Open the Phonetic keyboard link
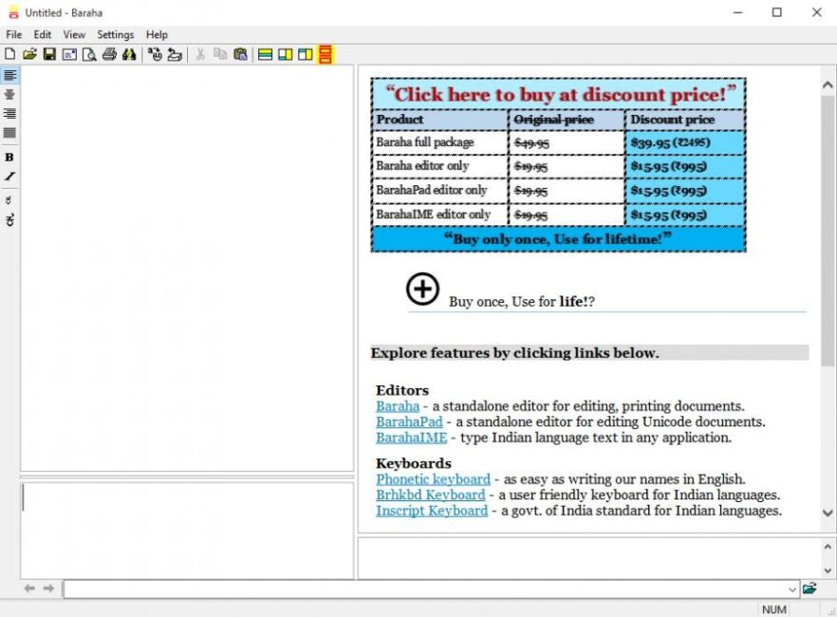 click(433, 479)
